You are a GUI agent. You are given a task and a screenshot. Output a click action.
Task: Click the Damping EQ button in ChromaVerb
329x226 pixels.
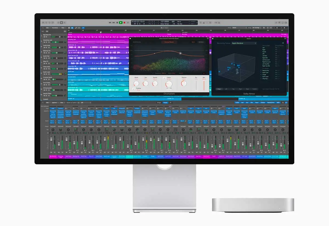pyautogui.click(x=137, y=42)
